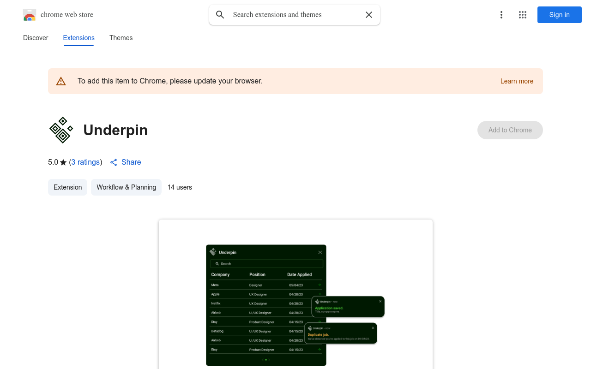Follow the Learn more link
591x369 pixels.
point(517,81)
